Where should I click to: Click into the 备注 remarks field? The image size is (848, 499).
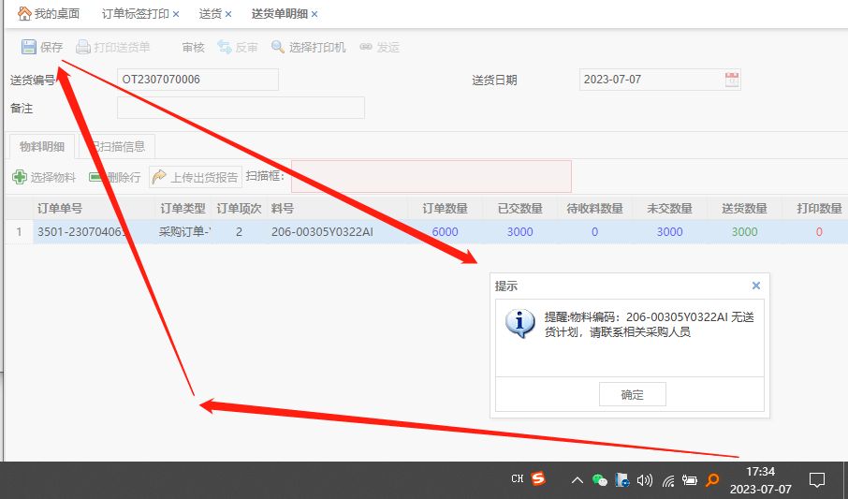tap(241, 108)
